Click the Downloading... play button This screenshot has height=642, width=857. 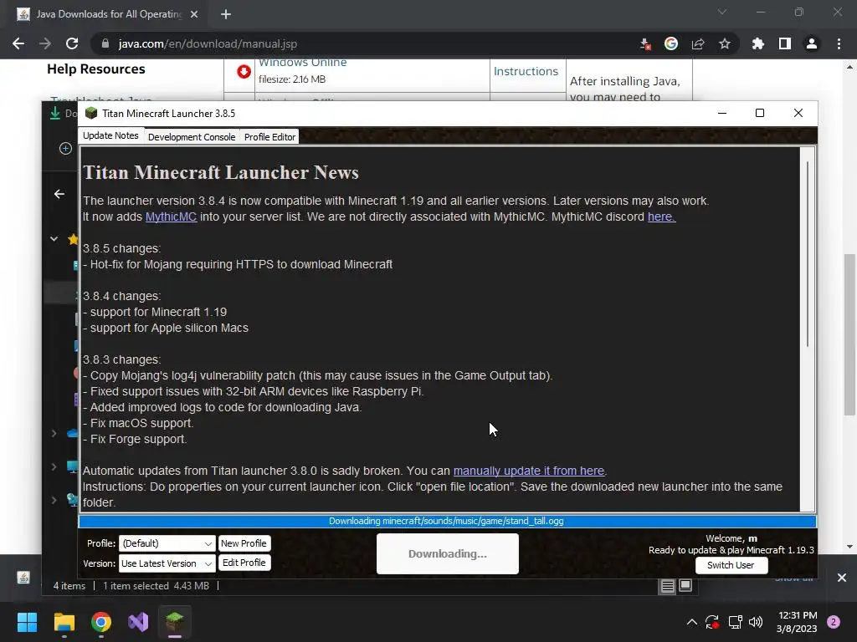(x=447, y=553)
